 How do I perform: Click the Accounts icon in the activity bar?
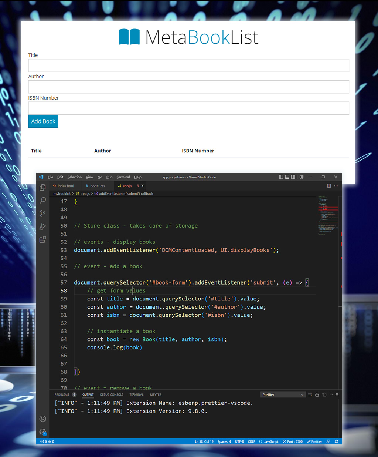tap(42, 419)
